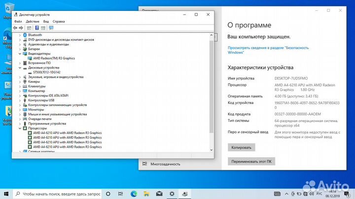This screenshot has height=199, width=355.
Task: Show hidden tray icons chevron
Action: click(x=286, y=194)
